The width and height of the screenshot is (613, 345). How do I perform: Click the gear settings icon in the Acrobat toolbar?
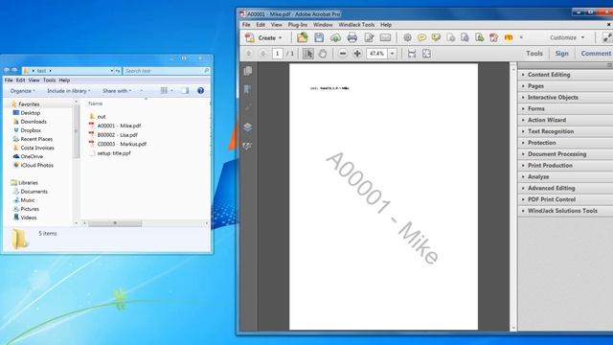(x=407, y=37)
